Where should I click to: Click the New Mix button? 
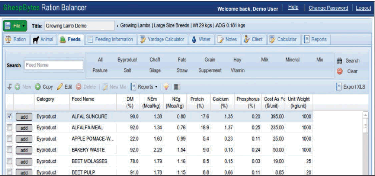114,87
